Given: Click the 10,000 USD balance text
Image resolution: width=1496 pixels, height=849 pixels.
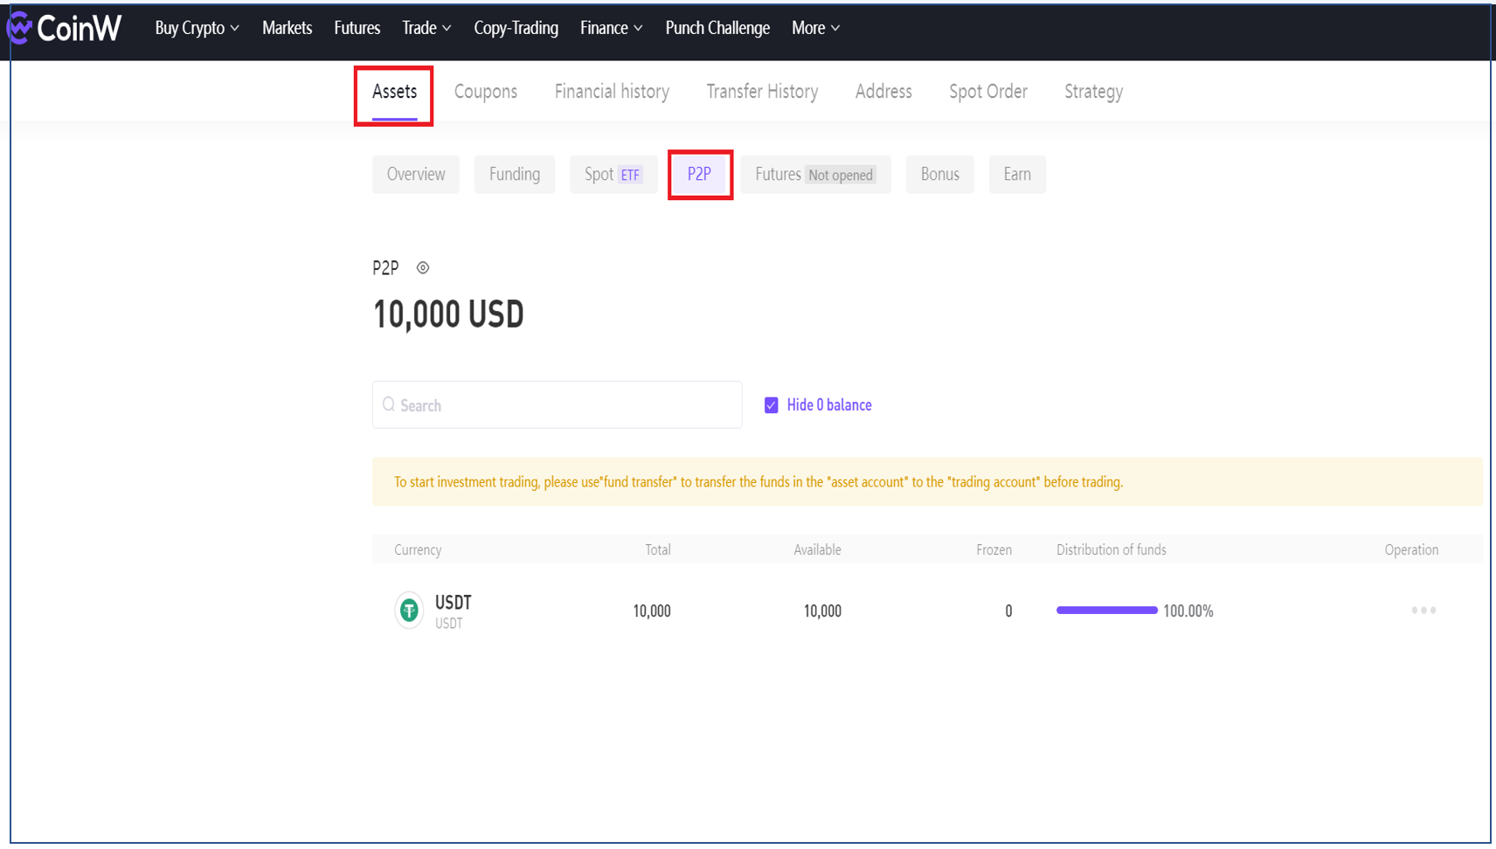Looking at the screenshot, I should click(x=448, y=314).
